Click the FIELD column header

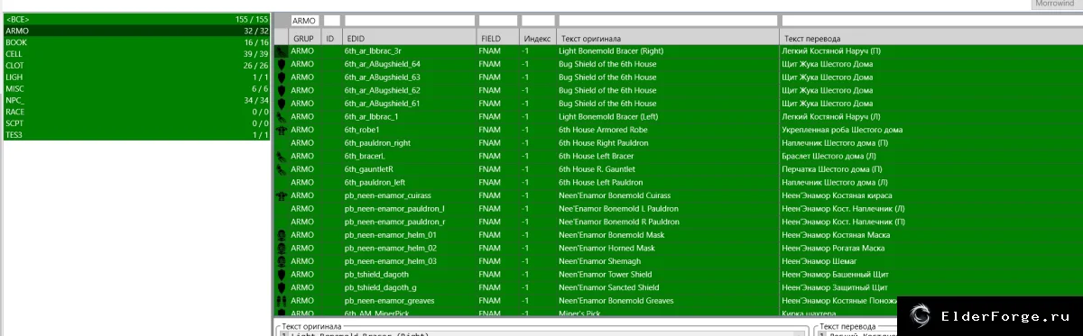pos(498,39)
